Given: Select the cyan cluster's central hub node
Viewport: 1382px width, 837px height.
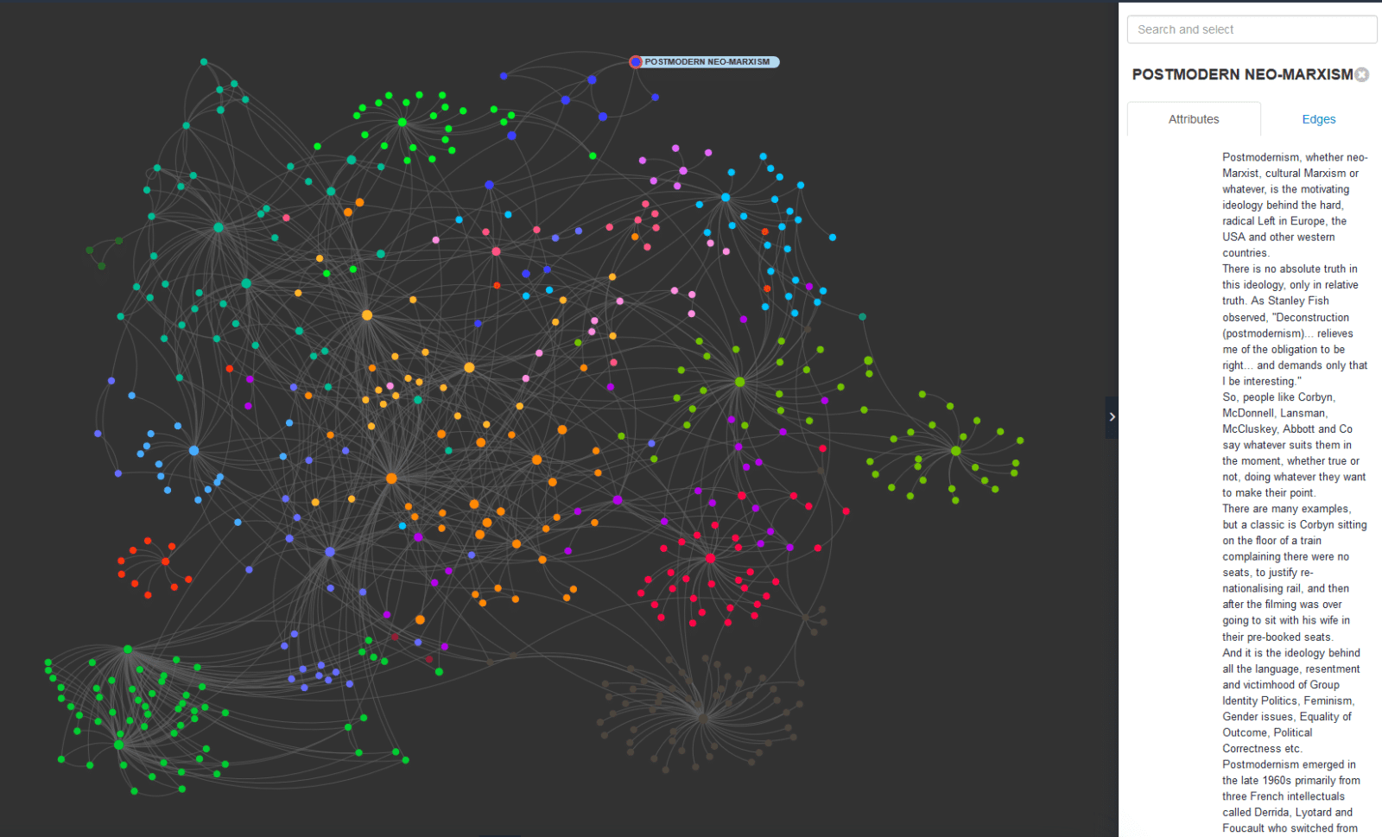Looking at the screenshot, I should click(726, 198).
